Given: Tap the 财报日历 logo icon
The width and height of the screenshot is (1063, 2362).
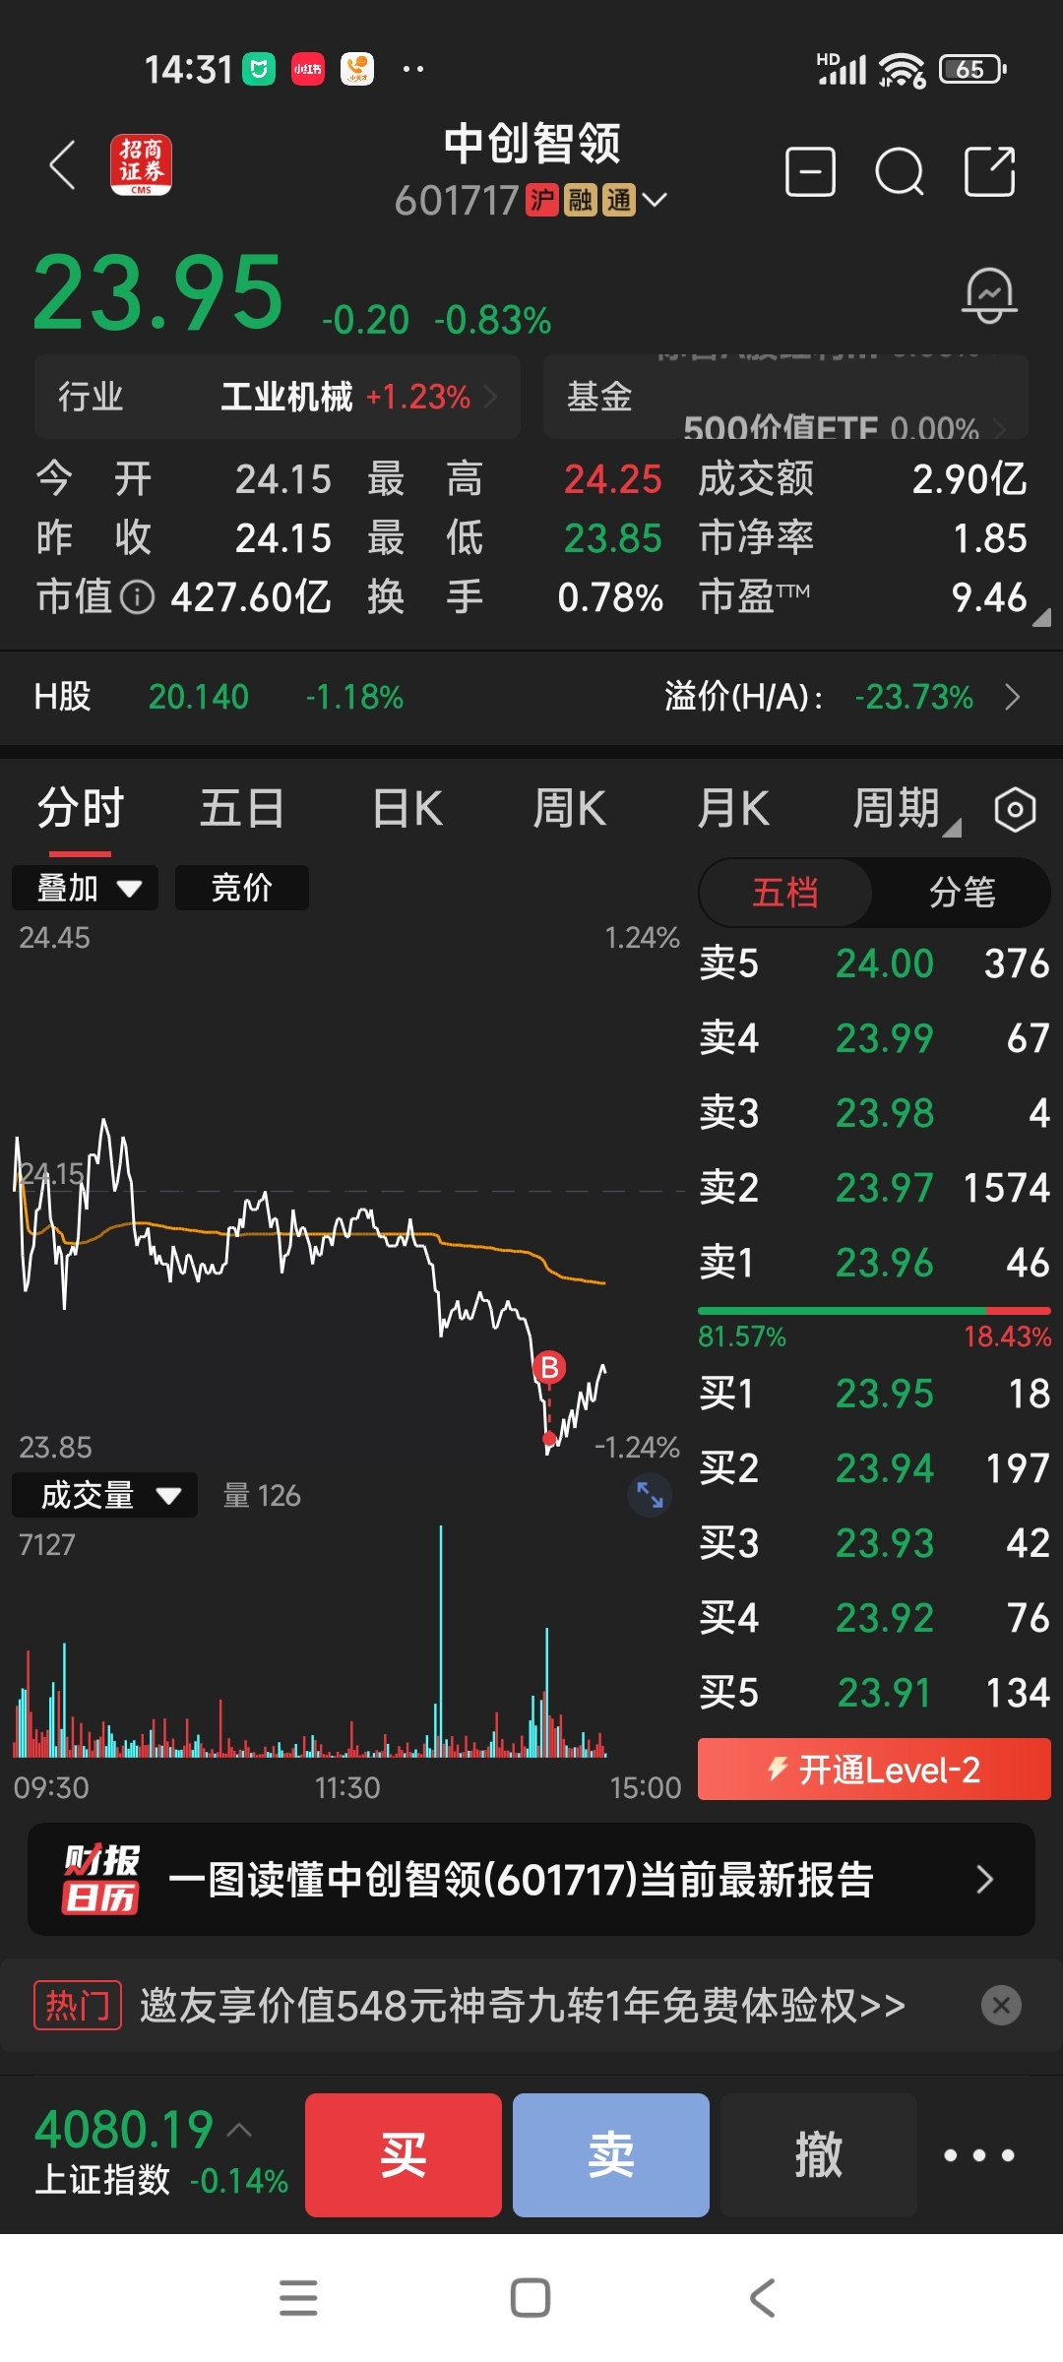Looking at the screenshot, I should pos(100,1879).
